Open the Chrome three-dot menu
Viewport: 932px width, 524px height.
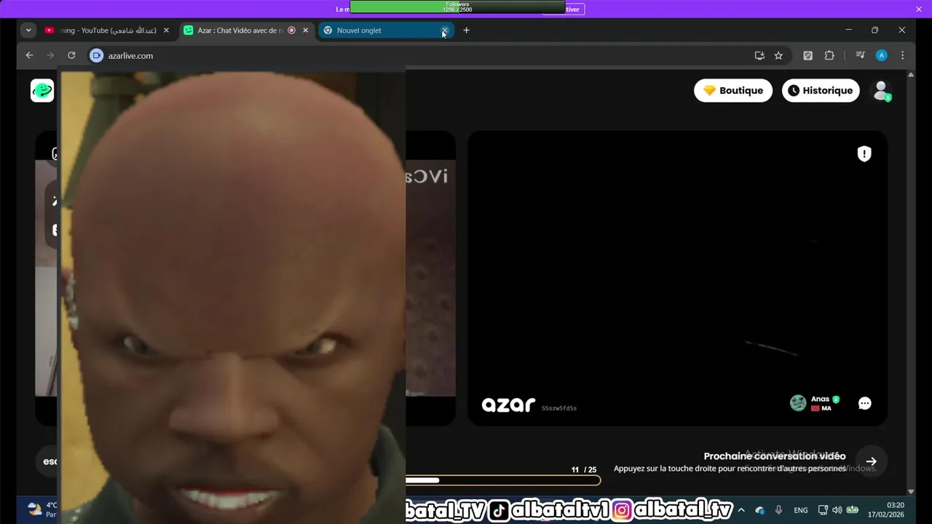902,55
